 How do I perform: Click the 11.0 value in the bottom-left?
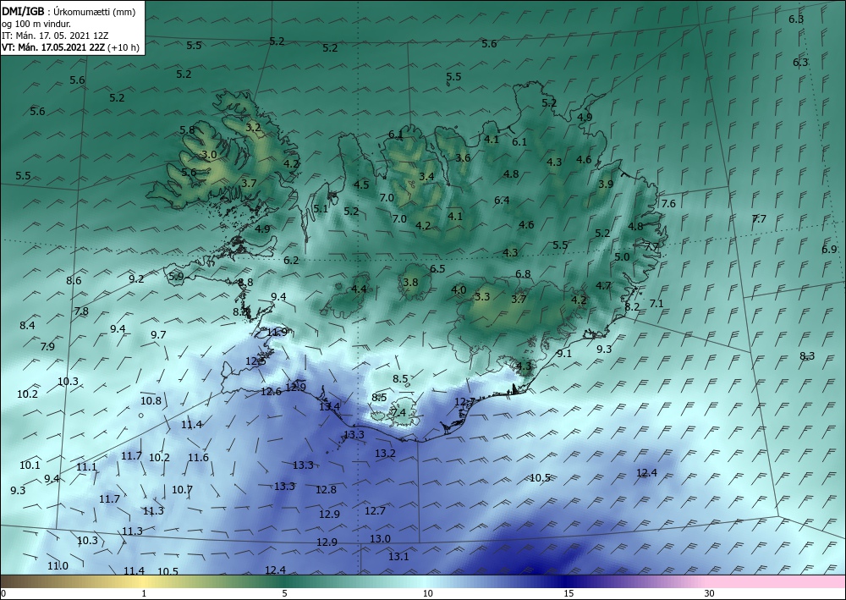click(58, 566)
